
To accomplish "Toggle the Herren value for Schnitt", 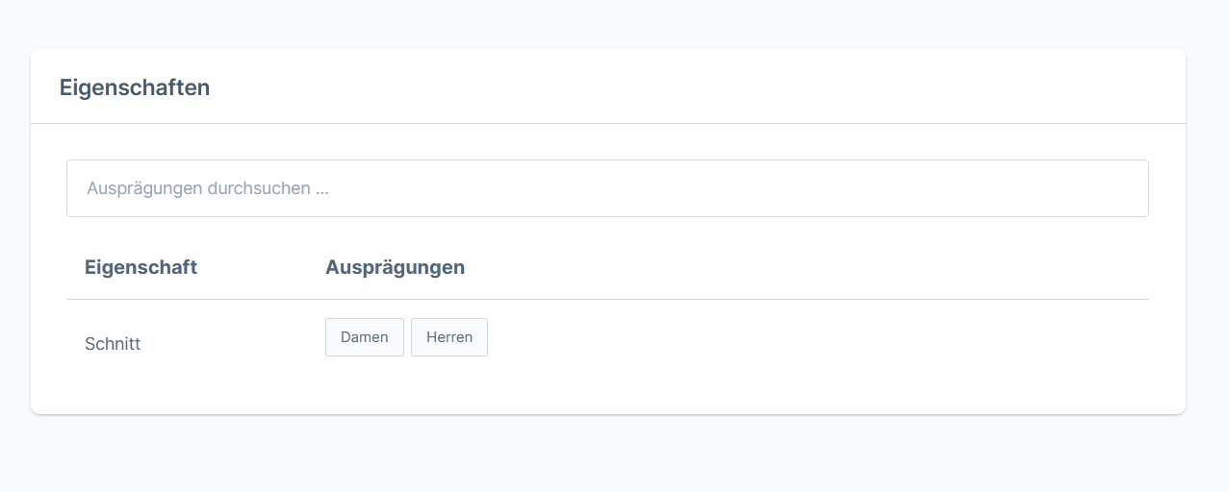I will click(x=448, y=337).
